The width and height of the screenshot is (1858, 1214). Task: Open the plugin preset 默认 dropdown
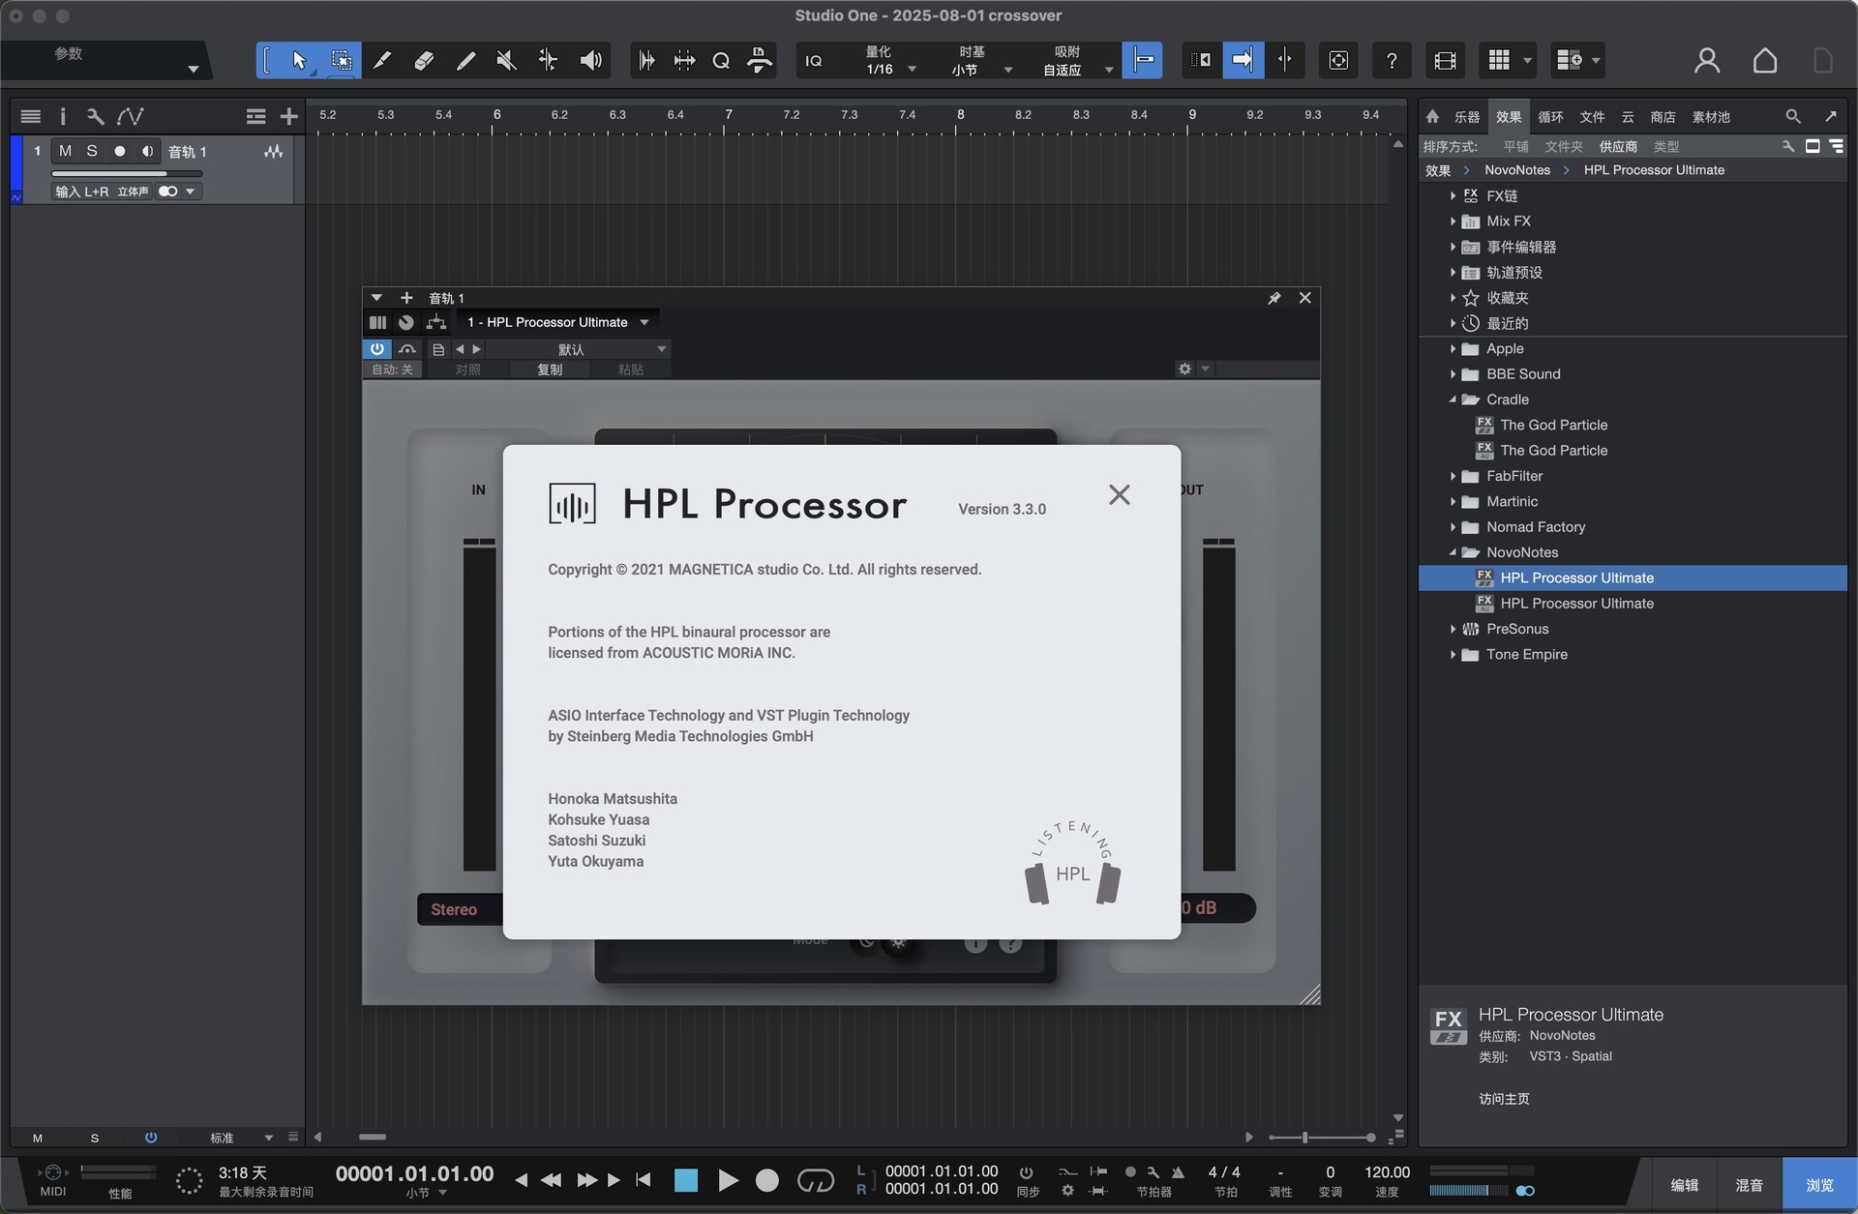(x=578, y=349)
